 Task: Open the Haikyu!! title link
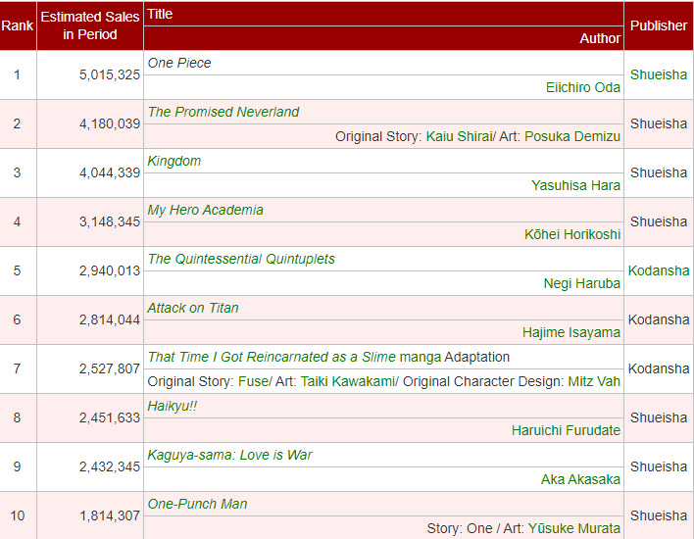pos(173,406)
